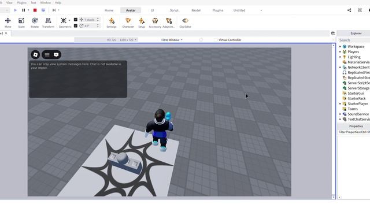Open the Roblox menu in game view

[35, 55]
